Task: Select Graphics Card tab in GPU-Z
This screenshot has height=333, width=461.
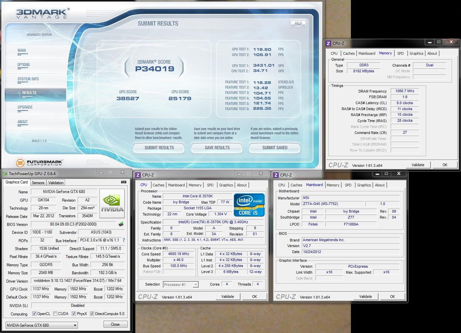Action: [x=17, y=182]
